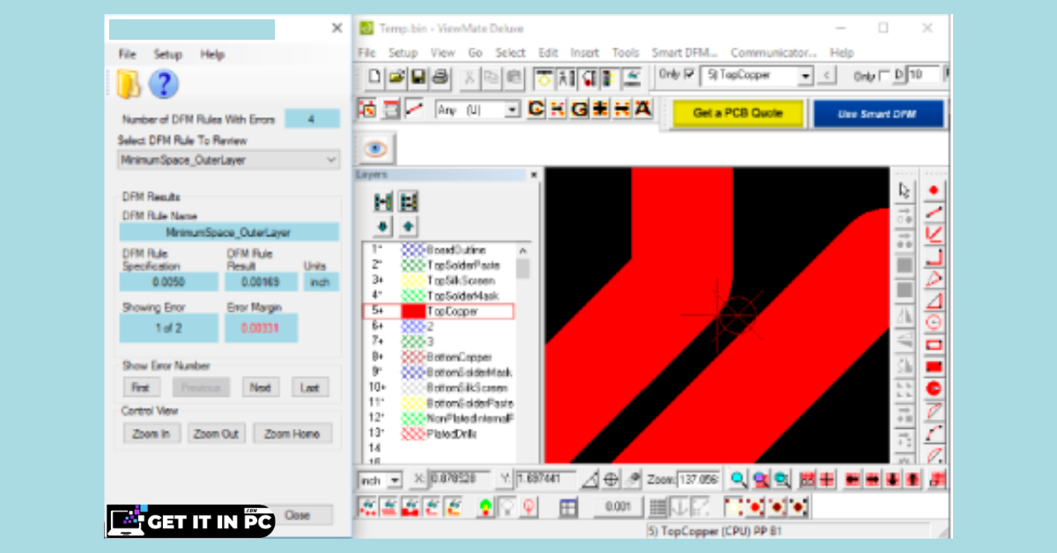Open the Tools menu
The width and height of the screenshot is (1057, 553).
(625, 53)
